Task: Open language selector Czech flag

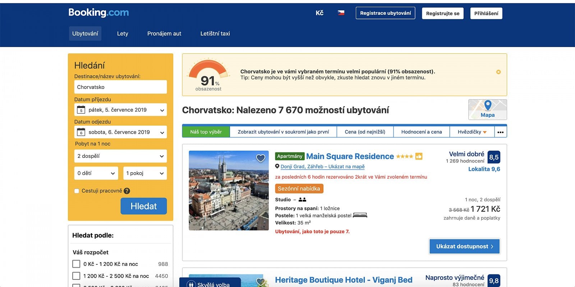Action: point(341,13)
